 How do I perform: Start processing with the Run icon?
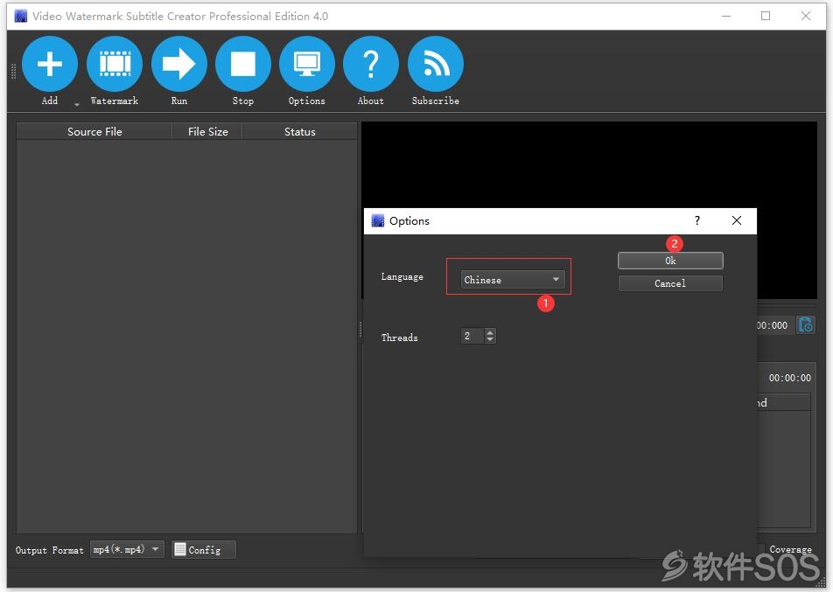click(179, 64)
